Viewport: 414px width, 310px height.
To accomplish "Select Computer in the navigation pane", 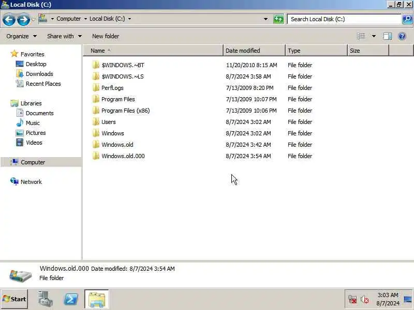I will 33,162.
